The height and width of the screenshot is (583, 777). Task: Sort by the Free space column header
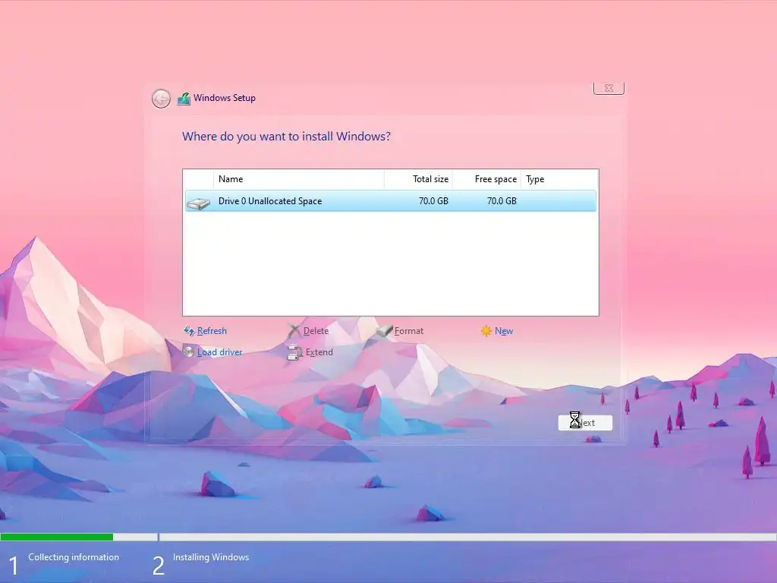click(x=486, y=179)
